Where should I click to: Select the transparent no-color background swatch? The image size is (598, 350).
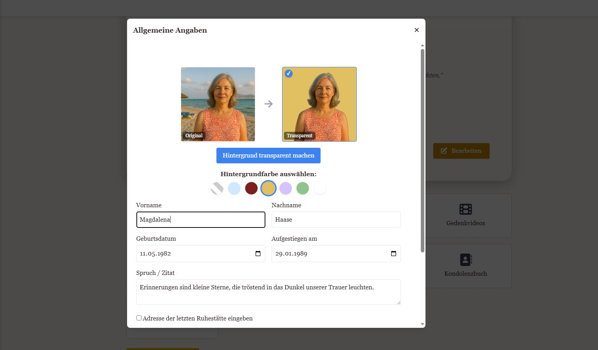tap(217, 188)
